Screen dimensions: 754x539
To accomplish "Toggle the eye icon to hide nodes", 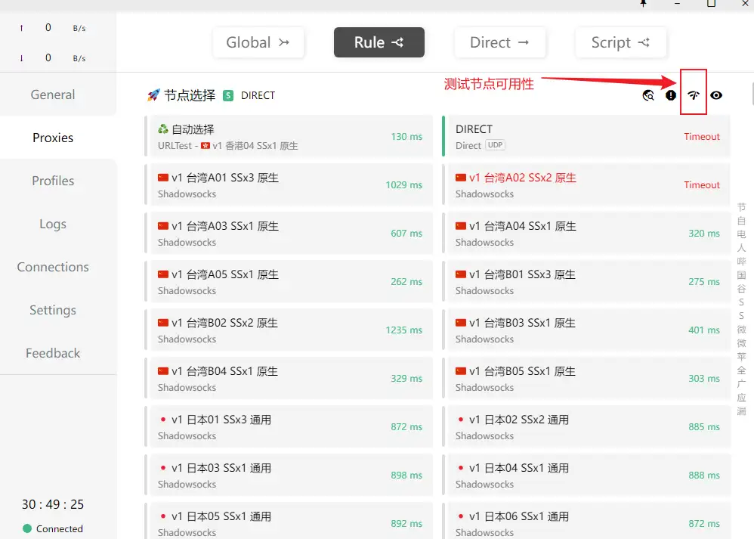I will click(x=716, y=95).
